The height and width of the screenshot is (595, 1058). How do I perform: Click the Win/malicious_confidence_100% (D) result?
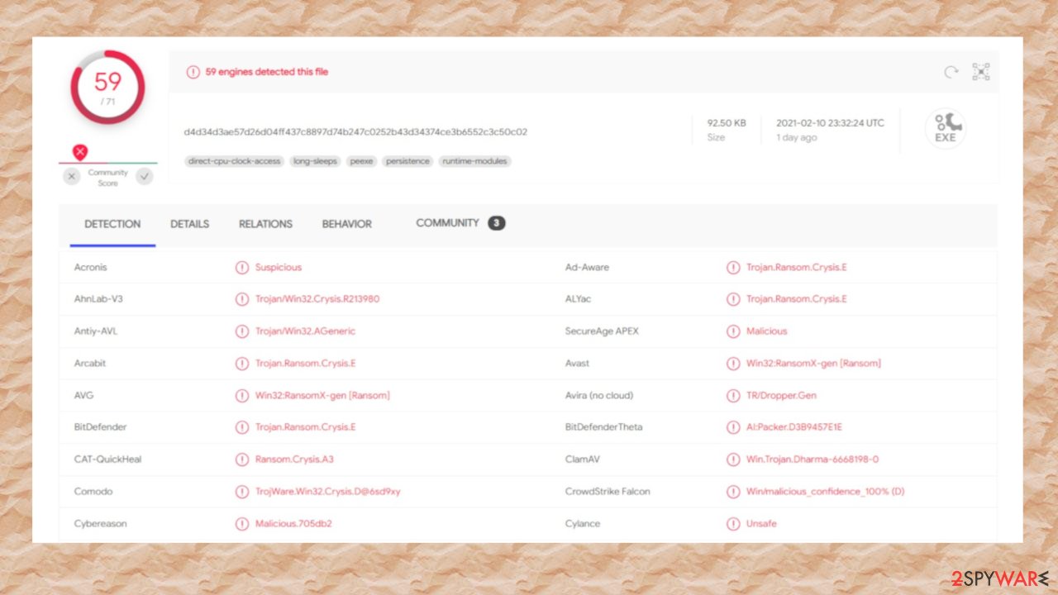click(x=825, y=492)
